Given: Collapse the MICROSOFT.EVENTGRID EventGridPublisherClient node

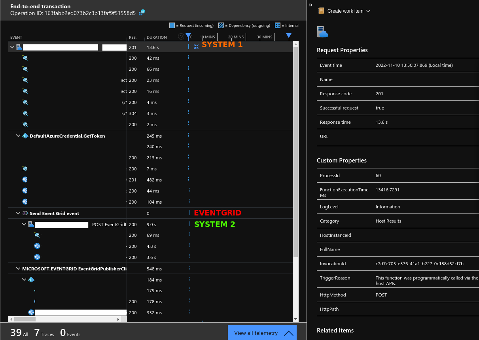Looking at the screenshot, I should click(x=18, y=268).
